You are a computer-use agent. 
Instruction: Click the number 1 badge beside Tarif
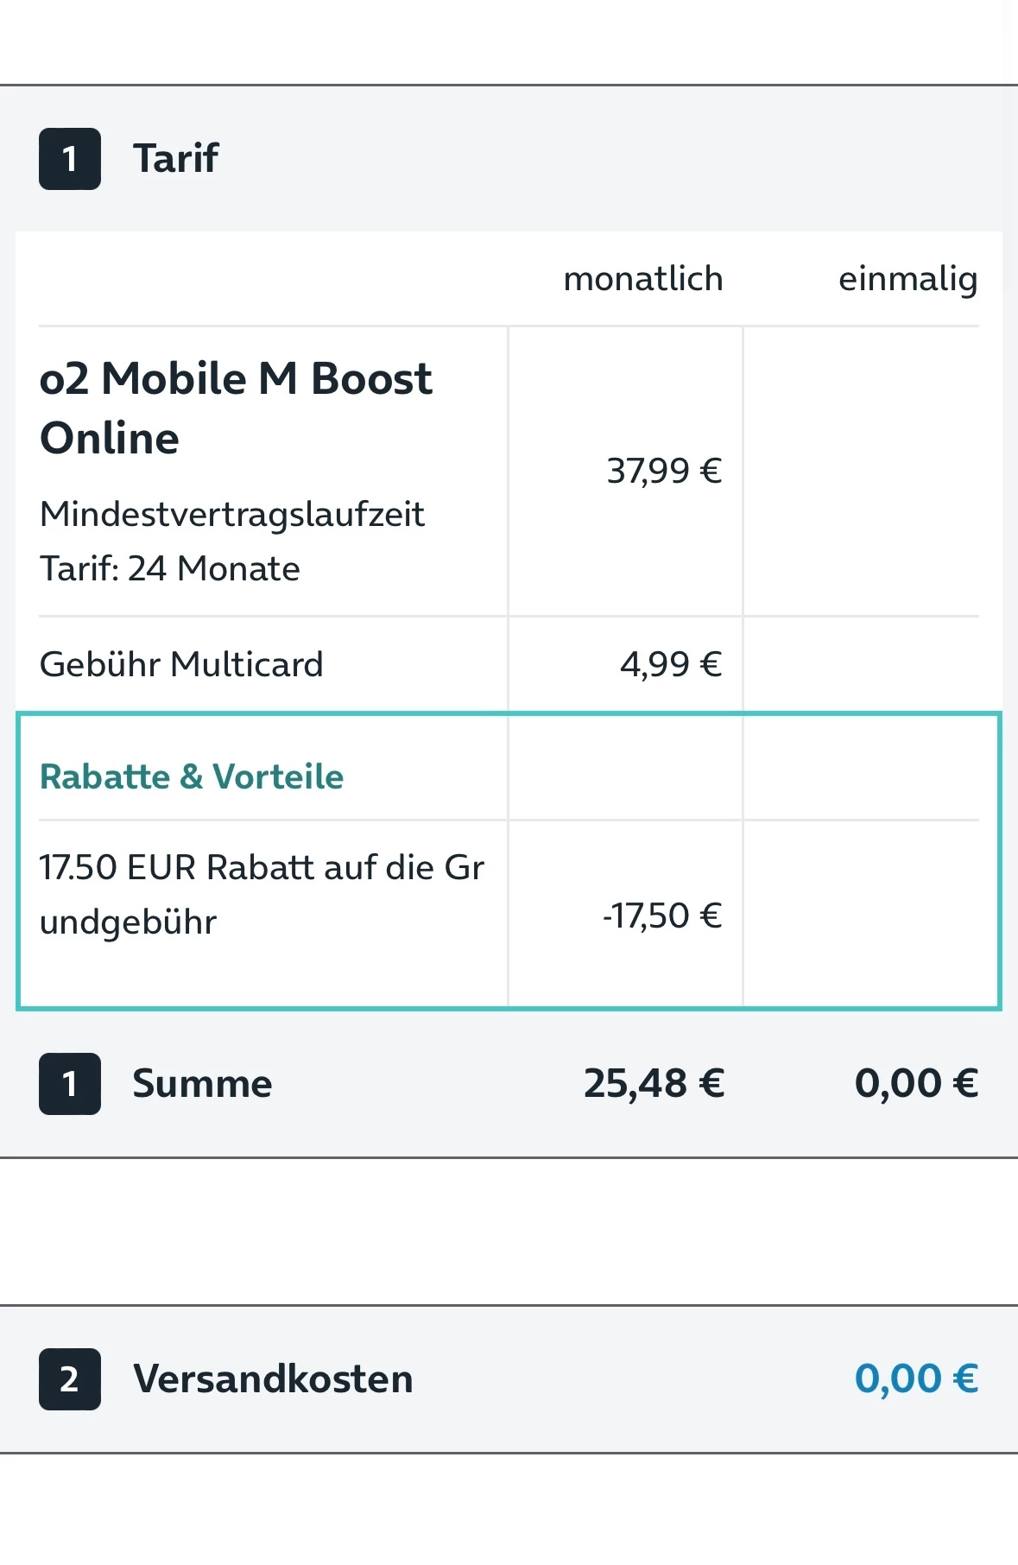(70, 159)
